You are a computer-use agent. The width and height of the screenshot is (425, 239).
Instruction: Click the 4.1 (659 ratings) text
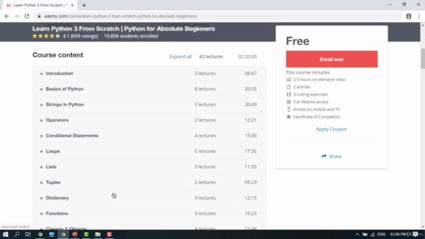tap(80, 36)
